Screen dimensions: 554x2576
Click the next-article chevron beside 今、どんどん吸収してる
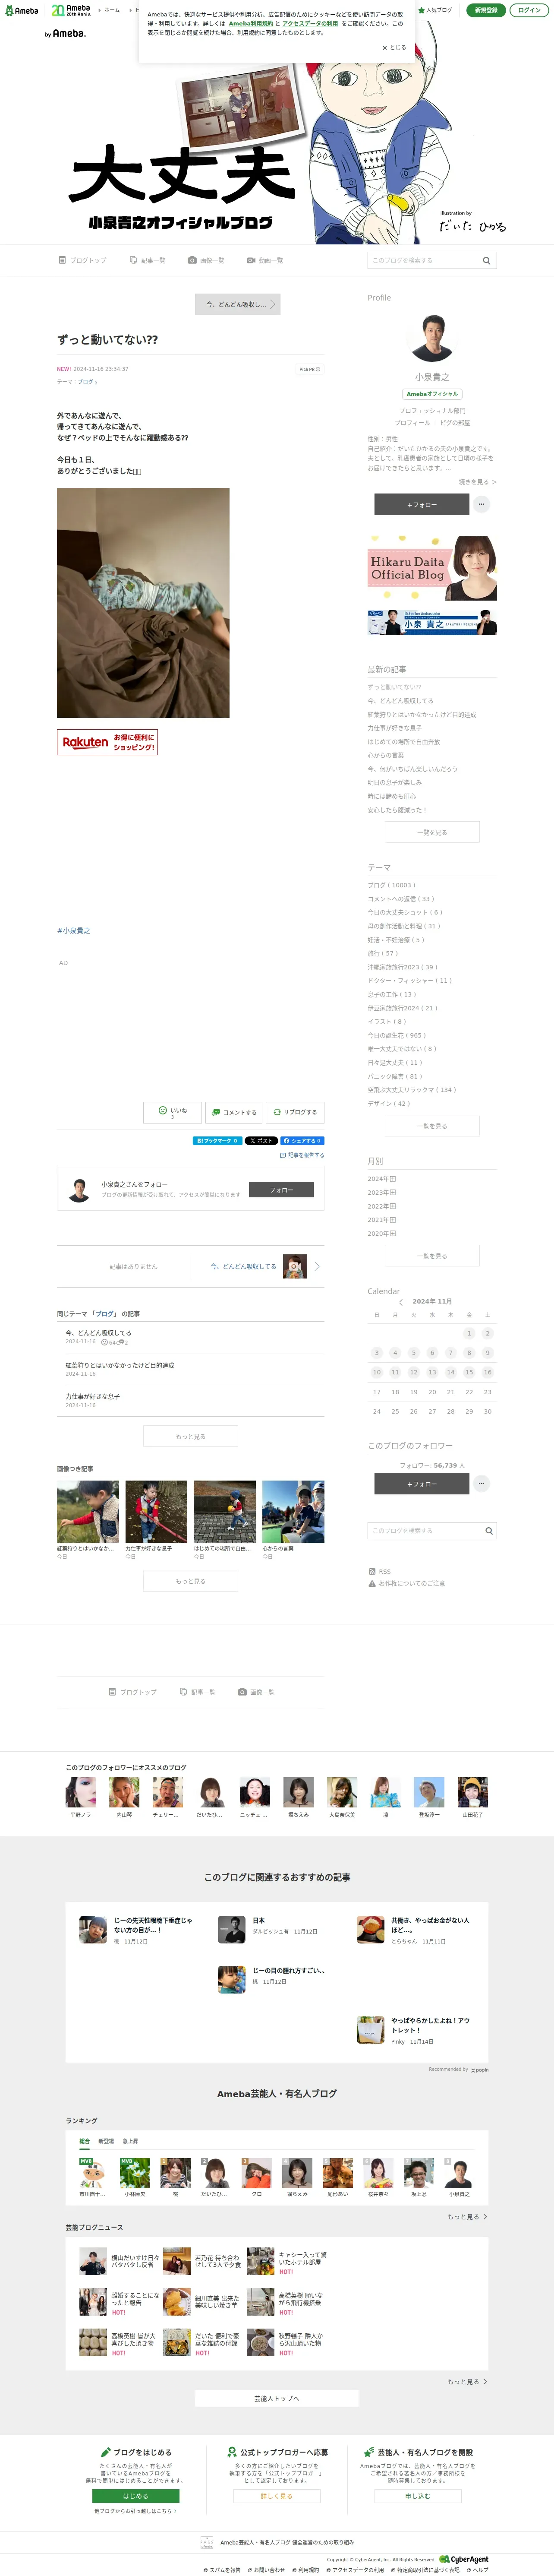point(317,1266)
